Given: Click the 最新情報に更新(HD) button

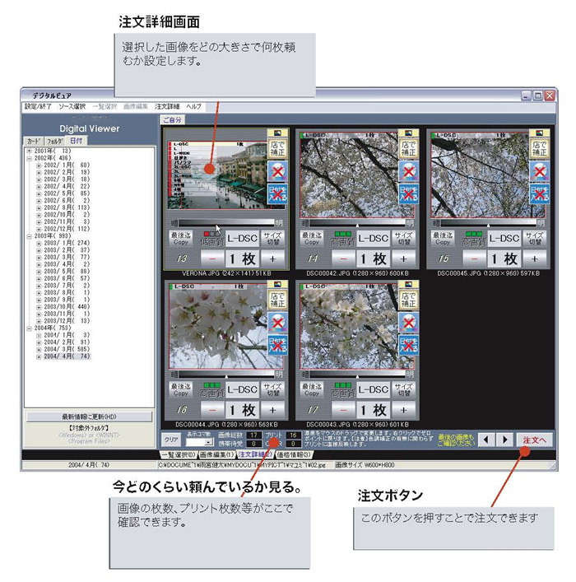Looking at the screenshot, I should click(89, 417).
